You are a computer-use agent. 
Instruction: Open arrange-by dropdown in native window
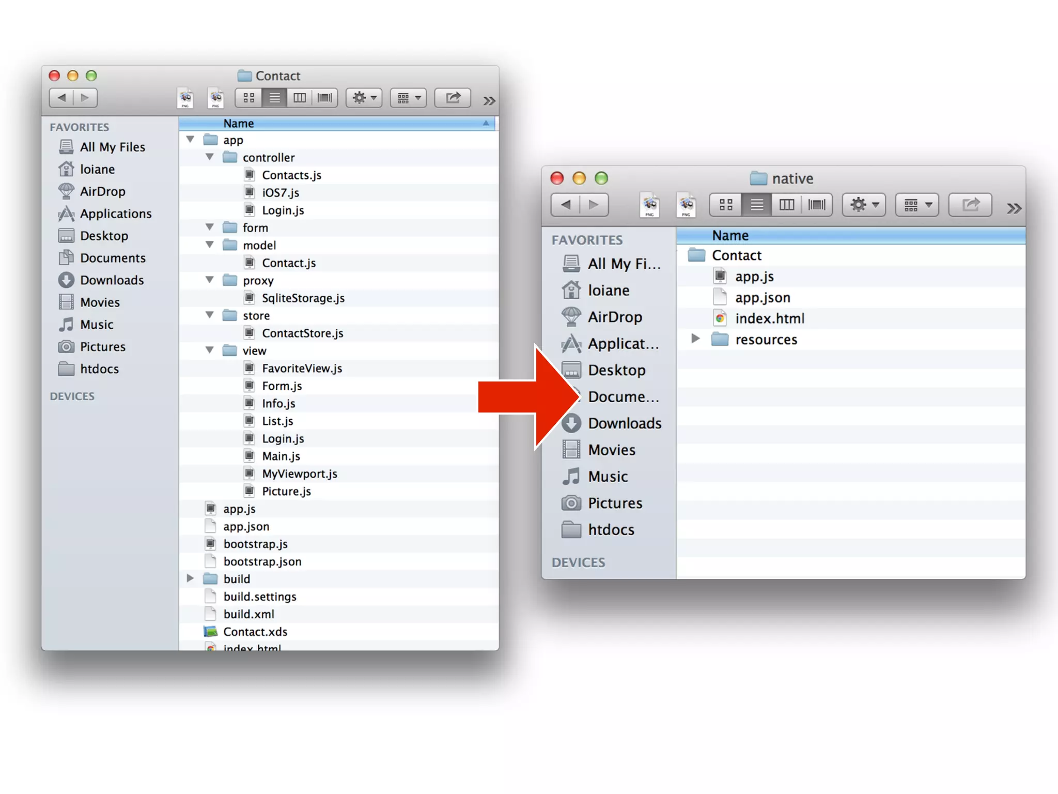click(x=917, y=205)
